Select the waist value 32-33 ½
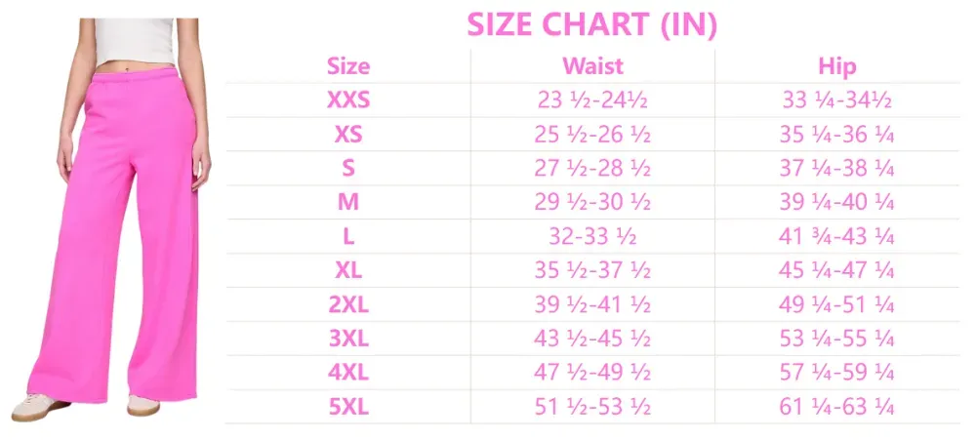Image resolution: width=976 pixels, height=440 pixels. coord(592,237)
